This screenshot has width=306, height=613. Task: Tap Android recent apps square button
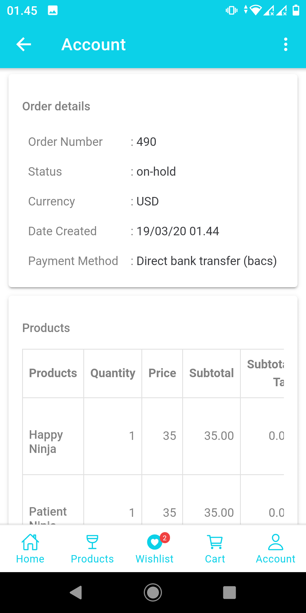pos(229,593)
